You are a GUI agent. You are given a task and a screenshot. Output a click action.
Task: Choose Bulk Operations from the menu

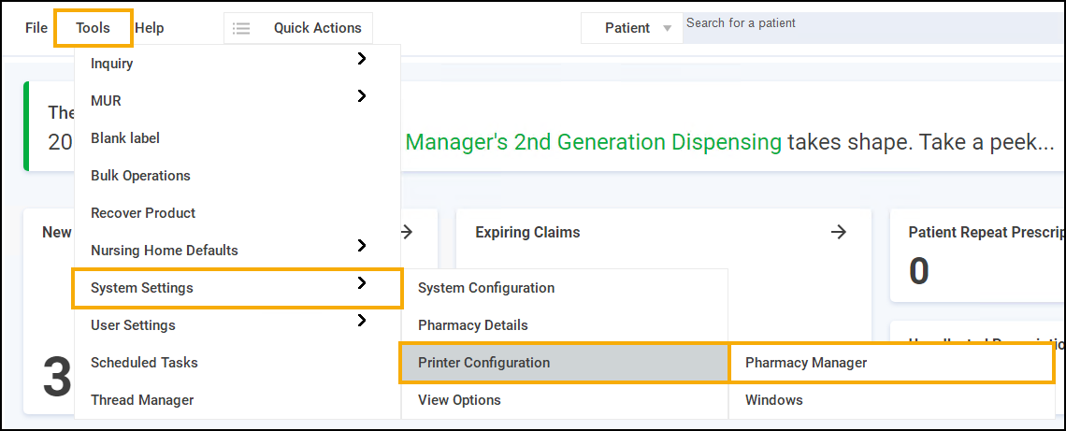pos(140,176)
